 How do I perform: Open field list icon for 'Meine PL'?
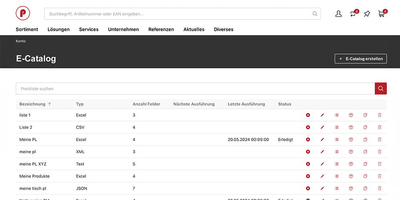pos(337,140)
